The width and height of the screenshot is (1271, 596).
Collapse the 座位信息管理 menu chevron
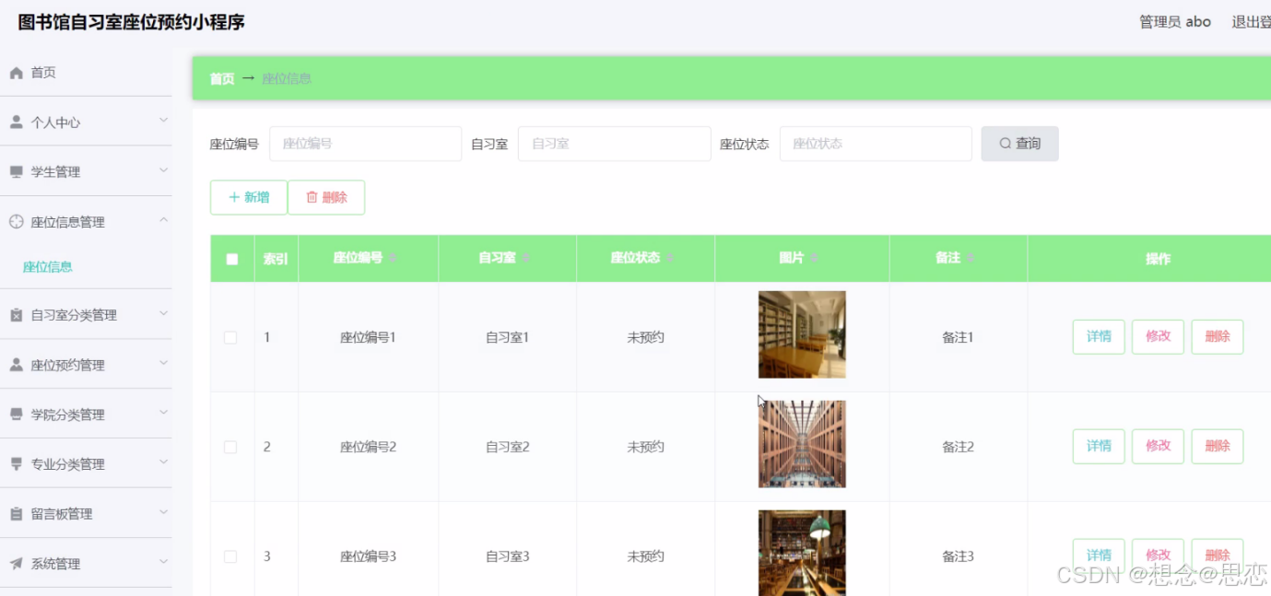pos(163,220)
